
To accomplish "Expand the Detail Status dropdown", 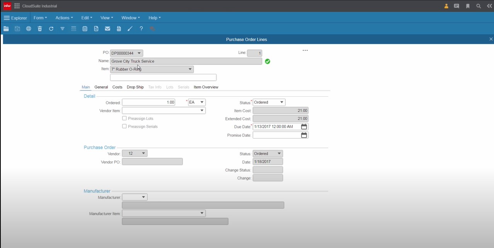I will tap(282, 103).
